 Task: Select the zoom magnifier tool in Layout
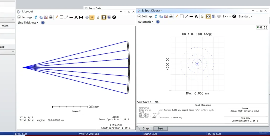coord(92,17)
